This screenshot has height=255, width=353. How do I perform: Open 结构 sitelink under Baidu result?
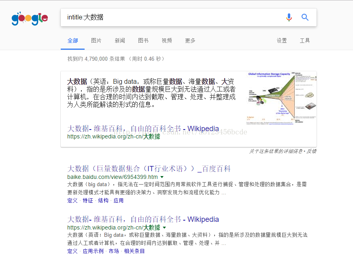103,200
